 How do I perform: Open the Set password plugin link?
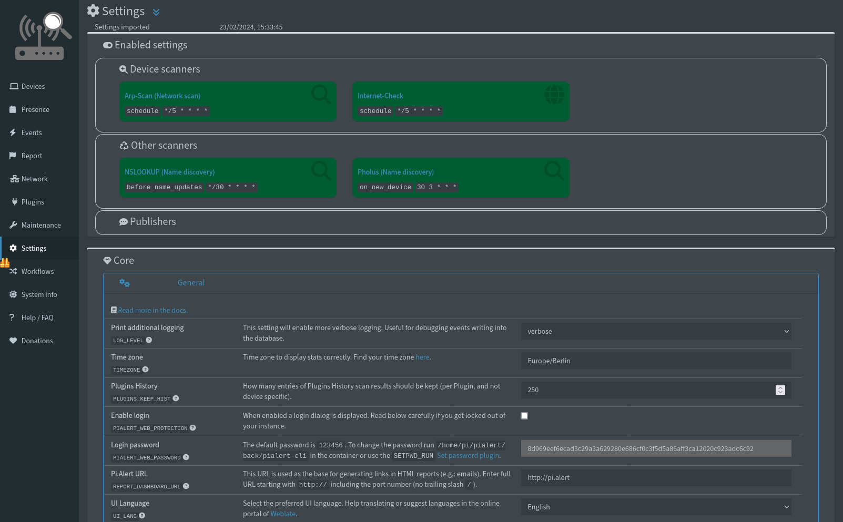(x=468, y=456)
